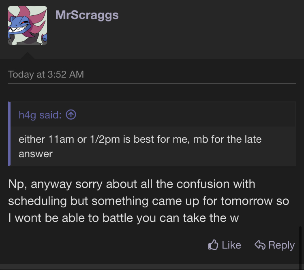This screenshot has width=304, height=270.
Task: Open the MrScraggs username profile link
Action: [x=87, y=15]
